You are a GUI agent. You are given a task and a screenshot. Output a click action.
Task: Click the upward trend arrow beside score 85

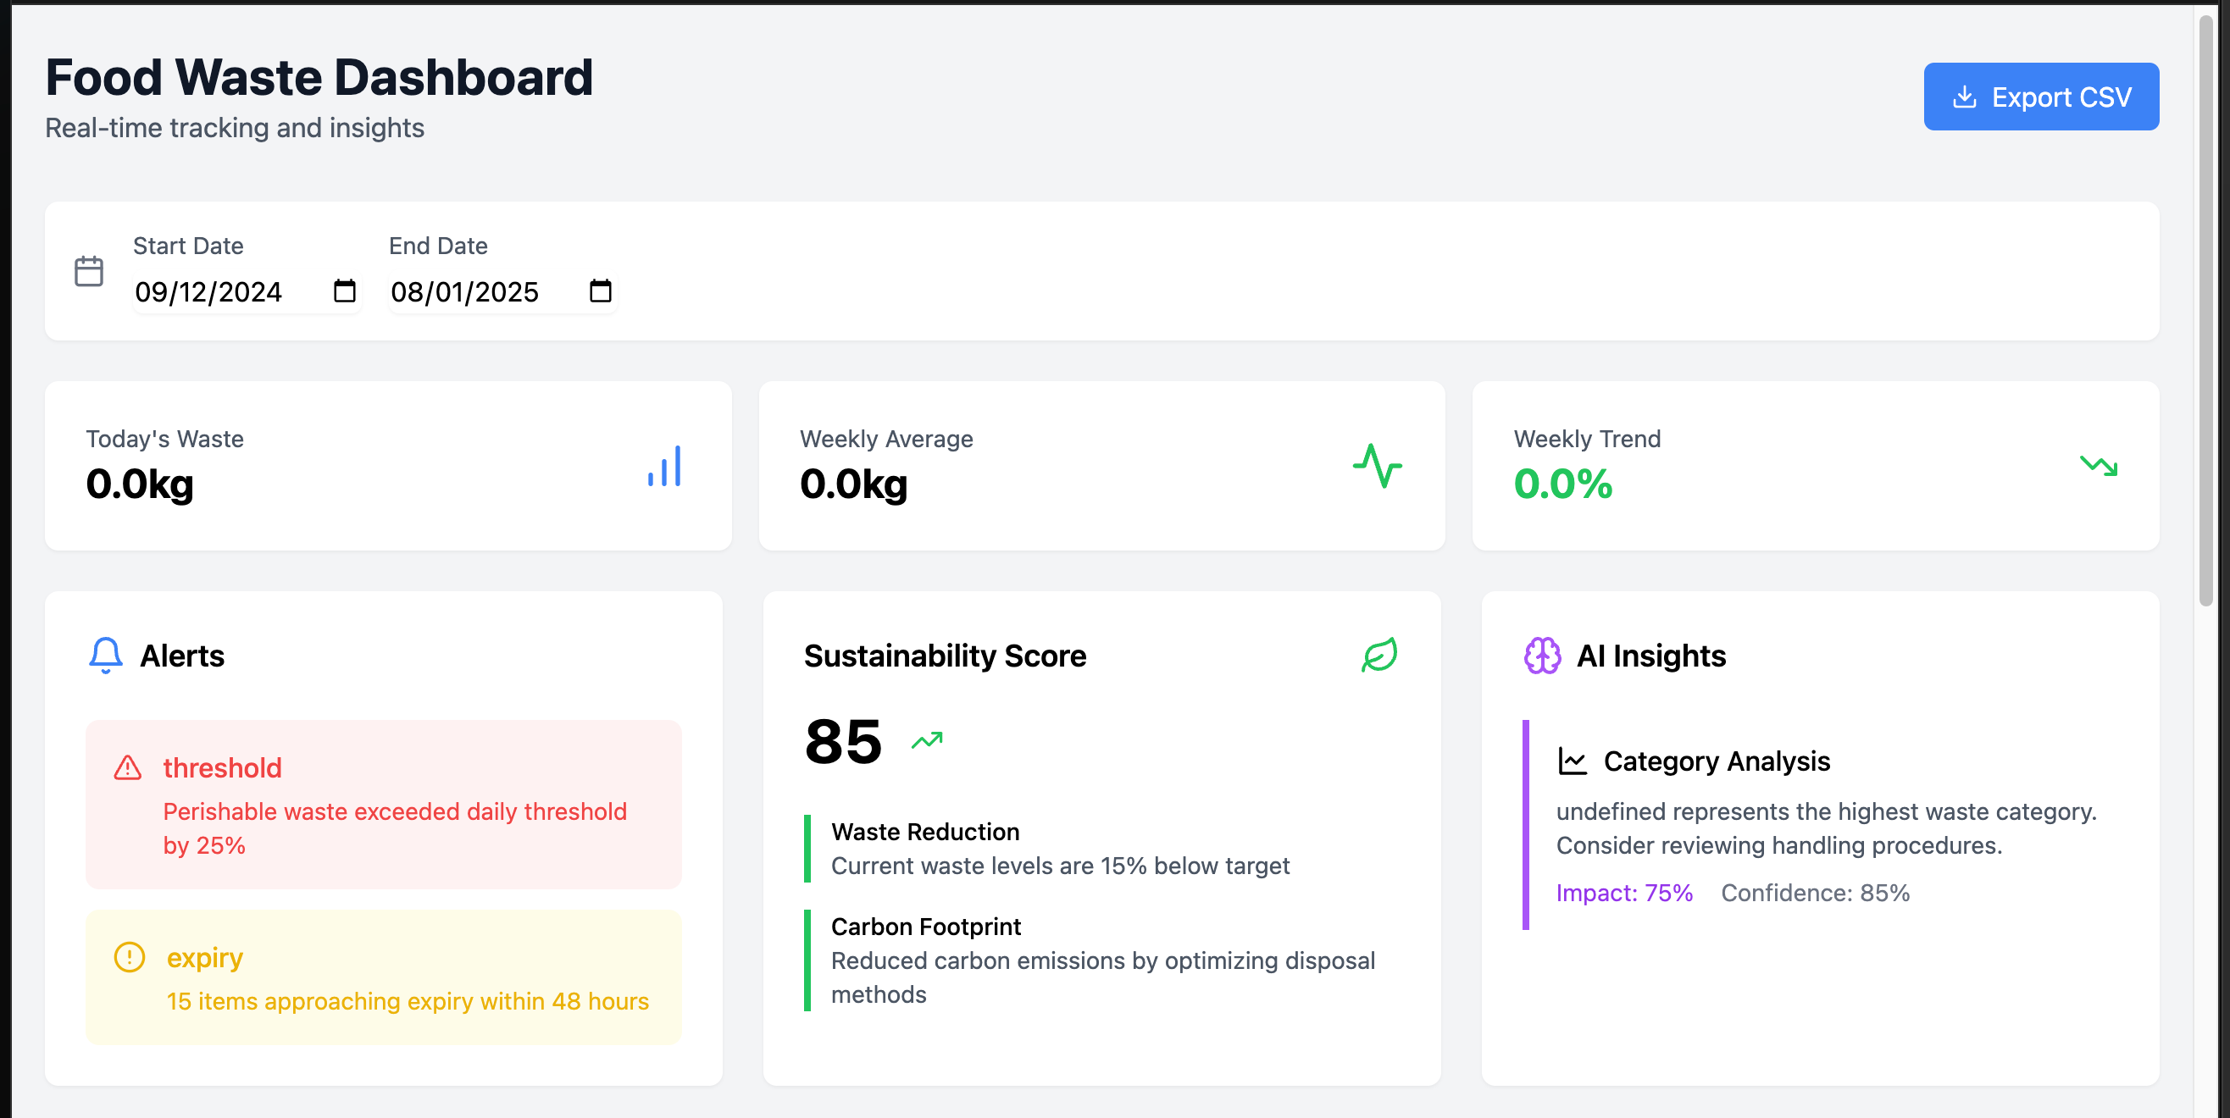925,740
